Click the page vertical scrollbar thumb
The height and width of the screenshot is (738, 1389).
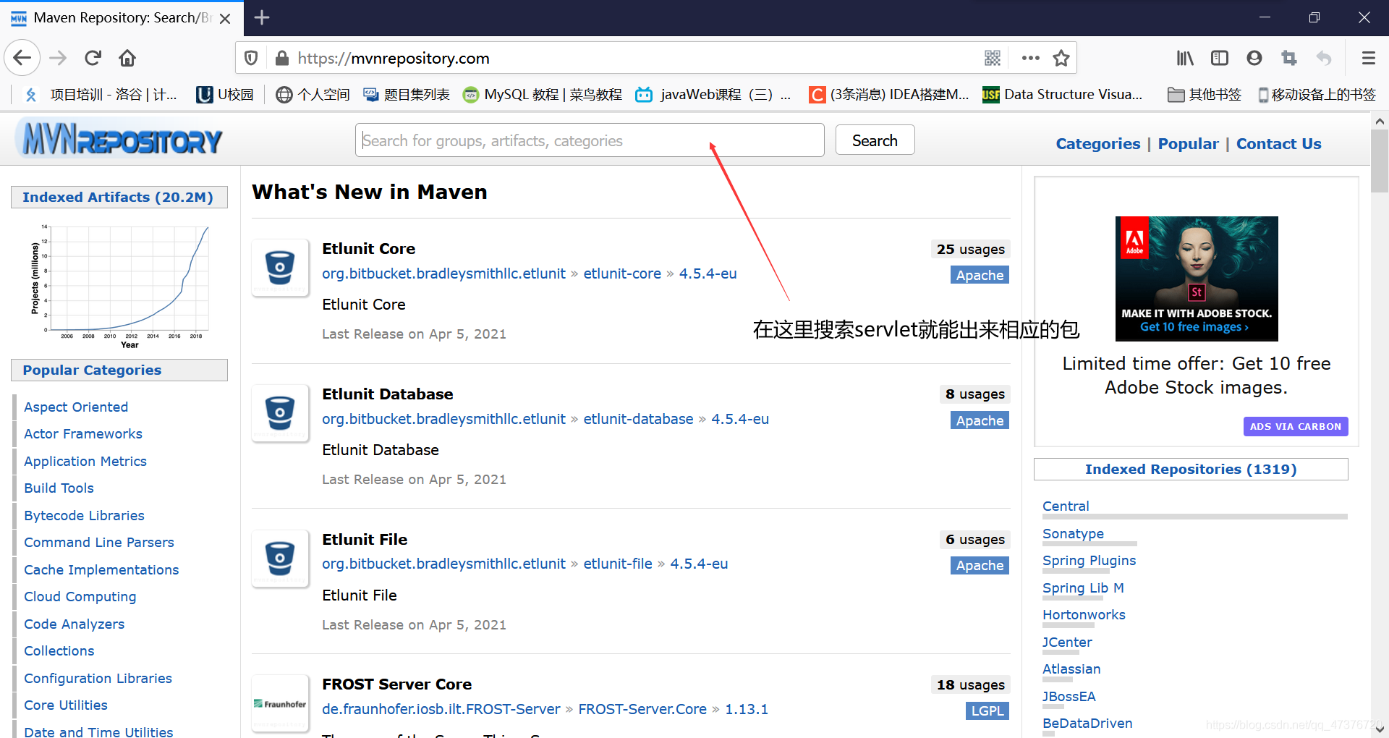click(x=1380, y=161)
